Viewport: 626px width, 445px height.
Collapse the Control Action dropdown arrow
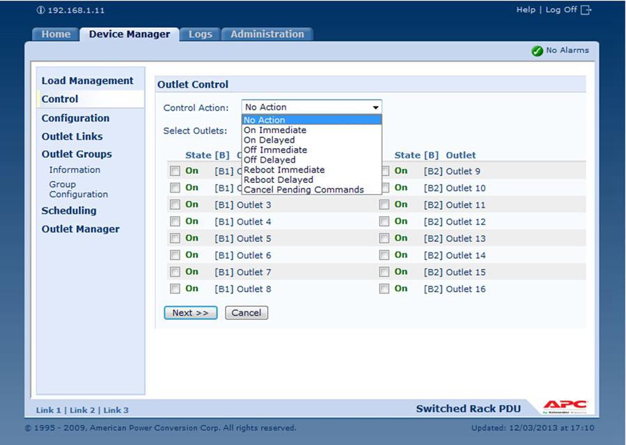375,108
